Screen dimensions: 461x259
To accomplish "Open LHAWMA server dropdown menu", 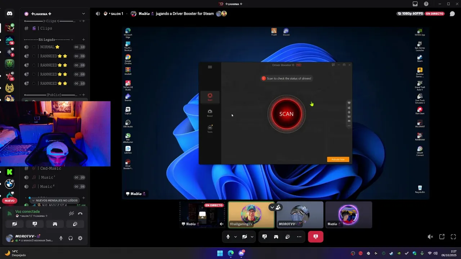I will click(x=83, y=14).
